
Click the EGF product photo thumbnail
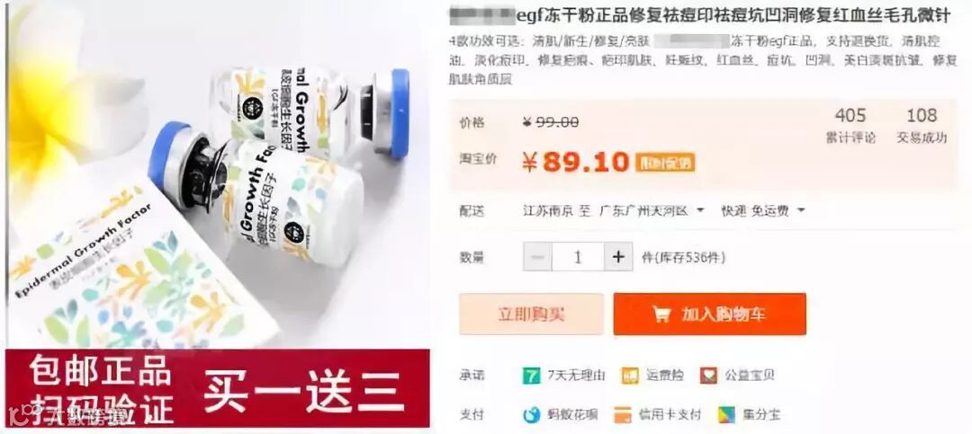218,174
